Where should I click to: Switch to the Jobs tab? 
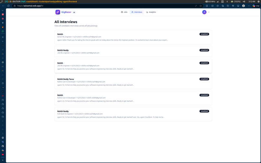[124, 12]
